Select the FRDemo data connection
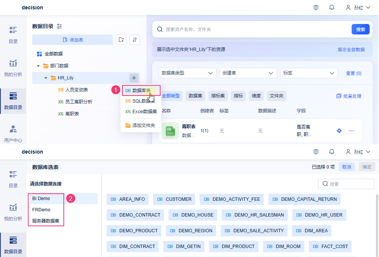This screenshot has height=257, width=379. (x=41, y=210)
